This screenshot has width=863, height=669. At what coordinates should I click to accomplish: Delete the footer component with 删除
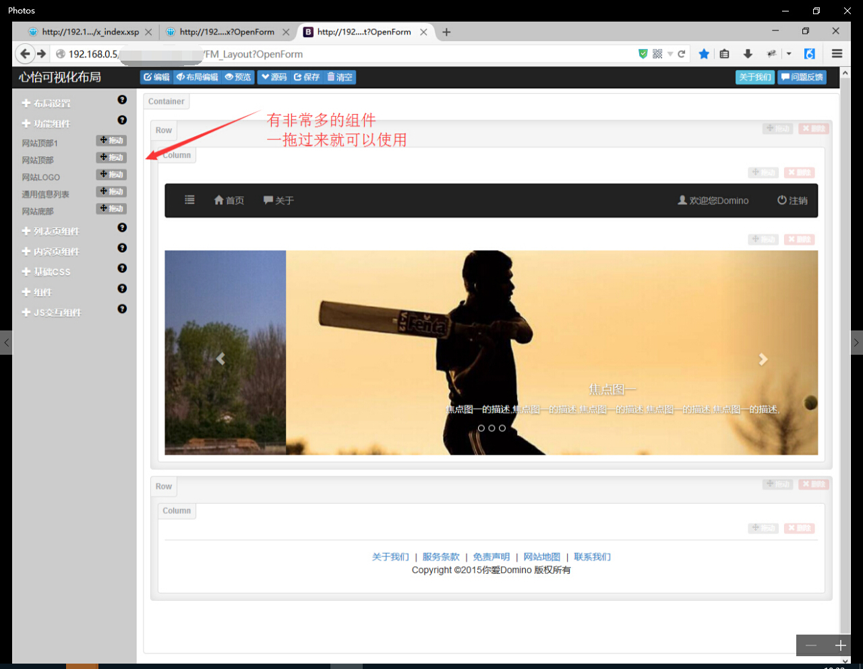(x=800, y=528)
